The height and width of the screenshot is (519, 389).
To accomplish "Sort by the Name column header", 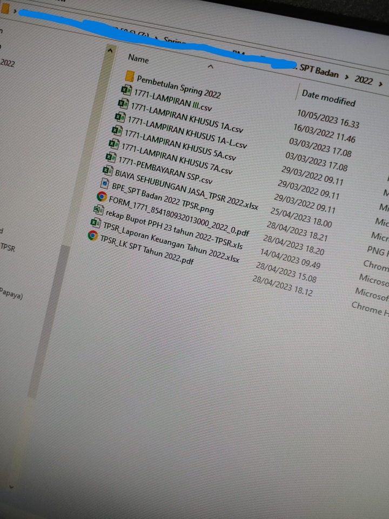I will (138, 58).
